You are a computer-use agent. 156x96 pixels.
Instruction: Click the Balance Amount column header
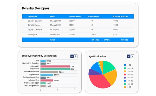120,17
